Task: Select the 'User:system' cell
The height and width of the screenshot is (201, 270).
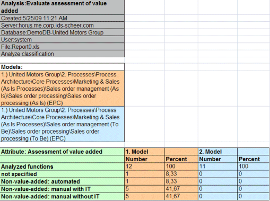Action: point(62,40)
